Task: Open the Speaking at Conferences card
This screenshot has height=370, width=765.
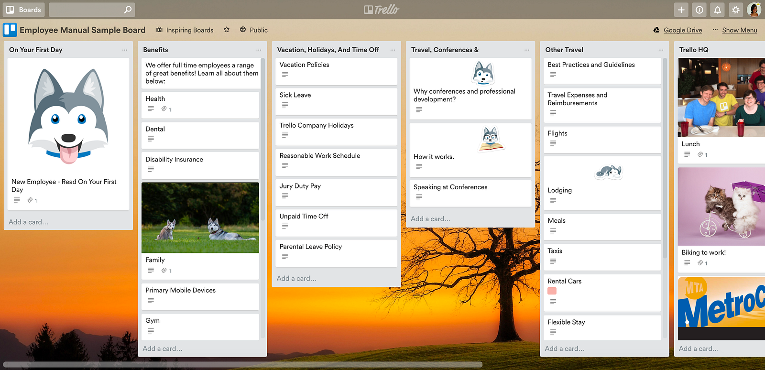Action: (x=470, y=193)
